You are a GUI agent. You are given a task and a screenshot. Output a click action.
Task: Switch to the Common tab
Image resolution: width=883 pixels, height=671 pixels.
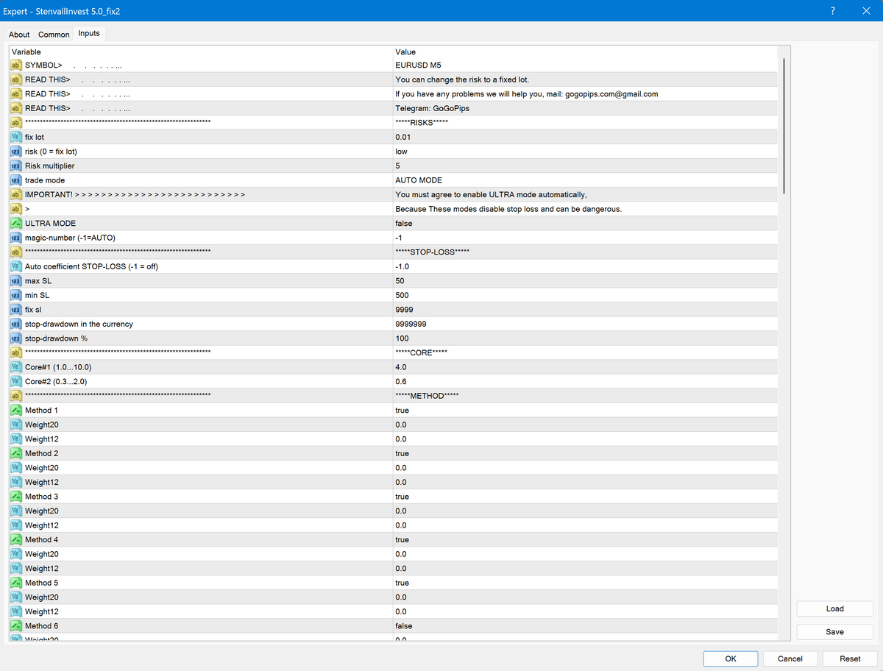point(54,34)
